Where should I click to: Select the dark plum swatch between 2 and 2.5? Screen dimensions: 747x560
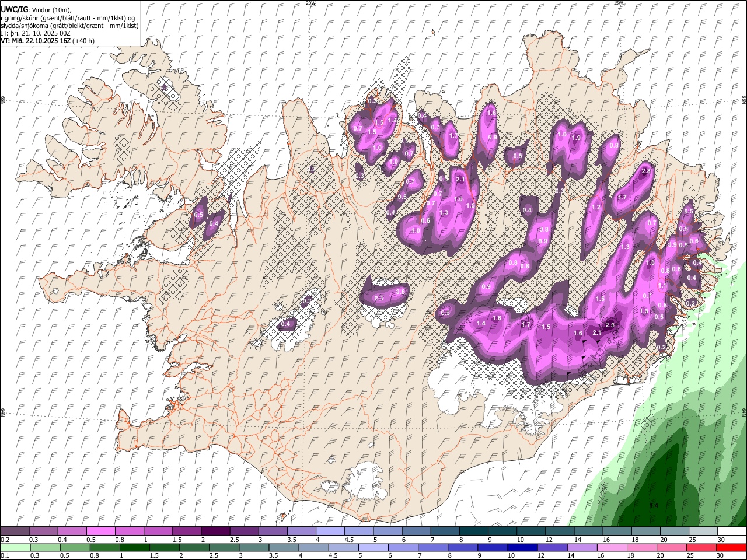[x=215, y=531]
